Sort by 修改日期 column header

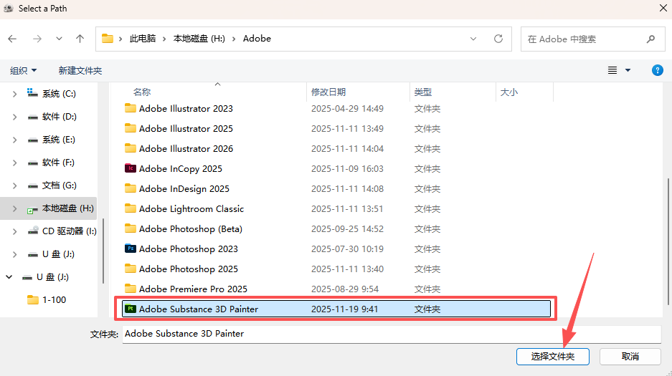(x=328, y=92)
